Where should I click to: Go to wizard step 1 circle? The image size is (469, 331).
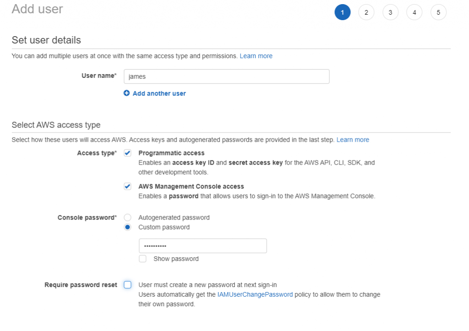pyautogui.click(x=342, y=12)
